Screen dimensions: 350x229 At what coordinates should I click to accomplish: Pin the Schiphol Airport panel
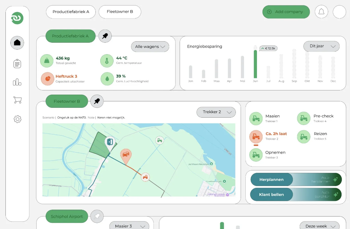pos(97,216)
